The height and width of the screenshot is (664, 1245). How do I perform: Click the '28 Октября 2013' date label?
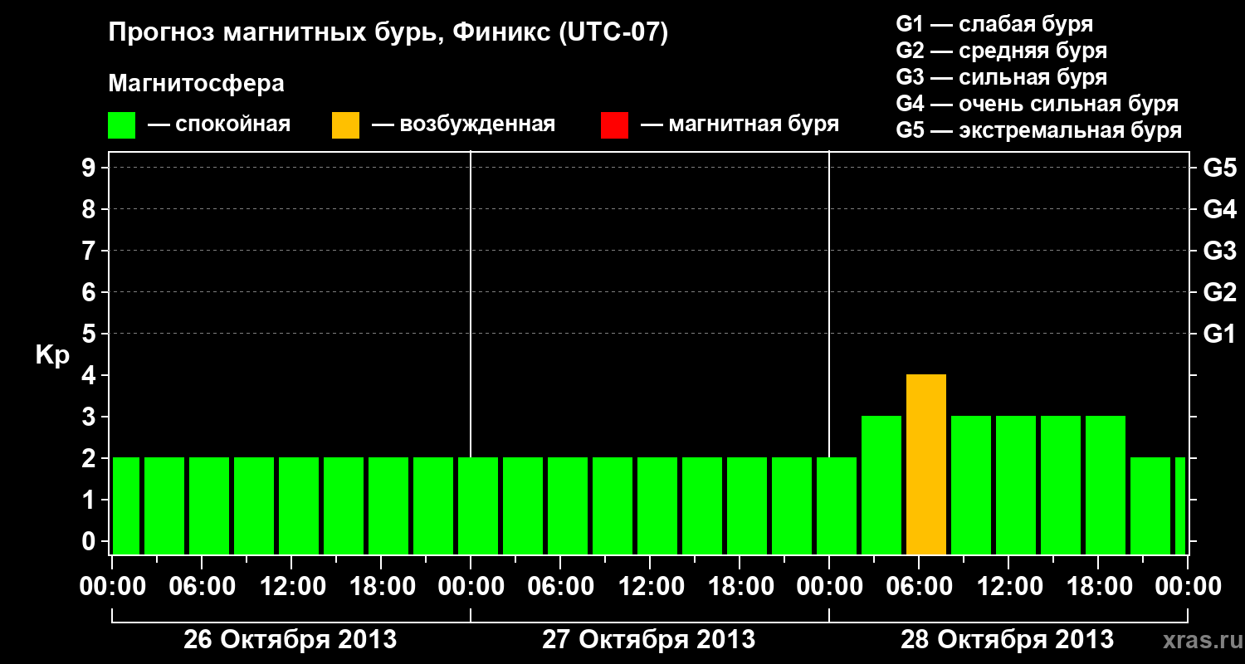[x=1008, y=640]
